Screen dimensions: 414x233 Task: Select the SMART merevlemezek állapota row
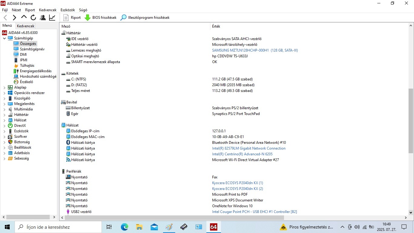tap(95, 62)
